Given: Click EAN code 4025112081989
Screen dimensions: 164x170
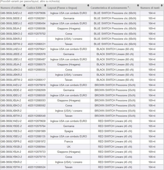Looking at the screenshot, I should 37,131.
